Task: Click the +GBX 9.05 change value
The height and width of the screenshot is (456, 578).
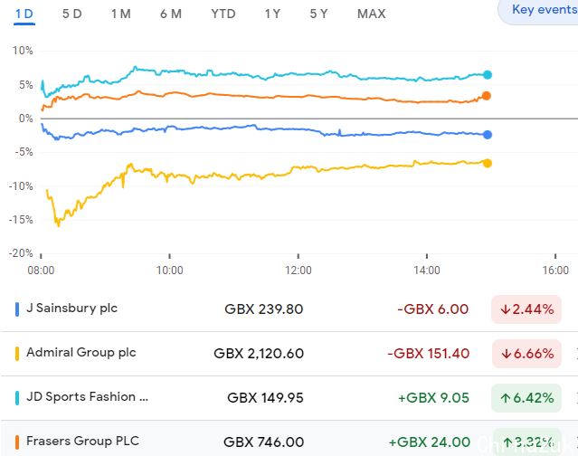Action: pos(433,398)
